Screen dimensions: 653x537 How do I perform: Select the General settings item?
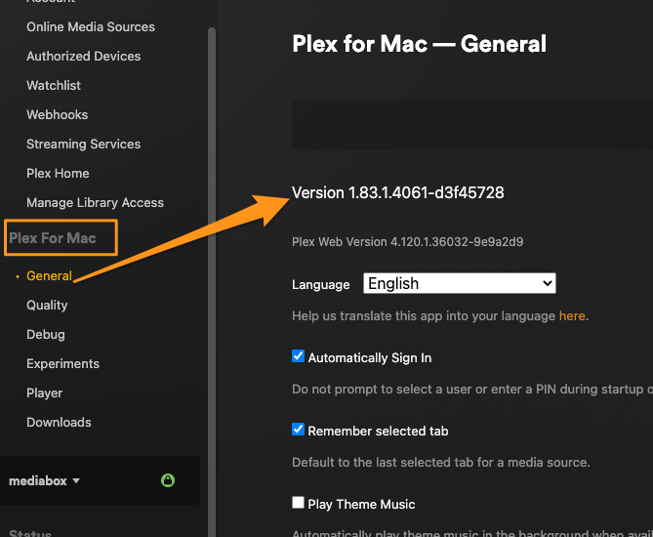pos(49,275)
